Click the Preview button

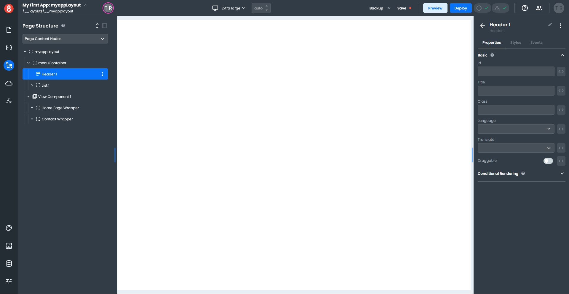(x=435, y=8)
